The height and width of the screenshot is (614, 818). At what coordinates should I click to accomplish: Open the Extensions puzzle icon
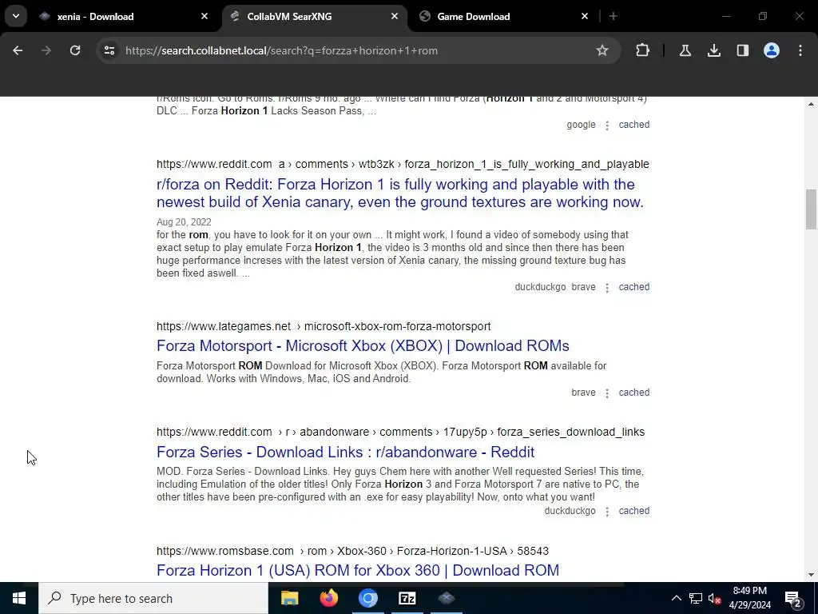(643, 50)
